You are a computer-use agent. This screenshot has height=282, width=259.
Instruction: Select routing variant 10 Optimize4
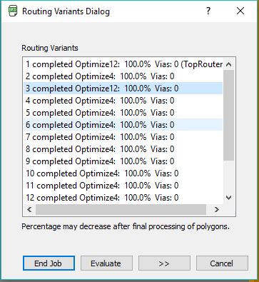[x=123, y=173]
